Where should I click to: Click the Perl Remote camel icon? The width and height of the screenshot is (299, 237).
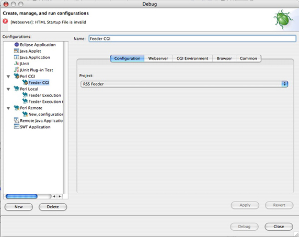pos(17,108)
